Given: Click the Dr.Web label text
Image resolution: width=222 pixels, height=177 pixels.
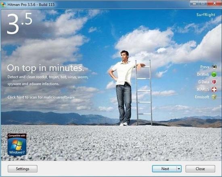Looking at the screenshot, I should [x=203, y=74].
